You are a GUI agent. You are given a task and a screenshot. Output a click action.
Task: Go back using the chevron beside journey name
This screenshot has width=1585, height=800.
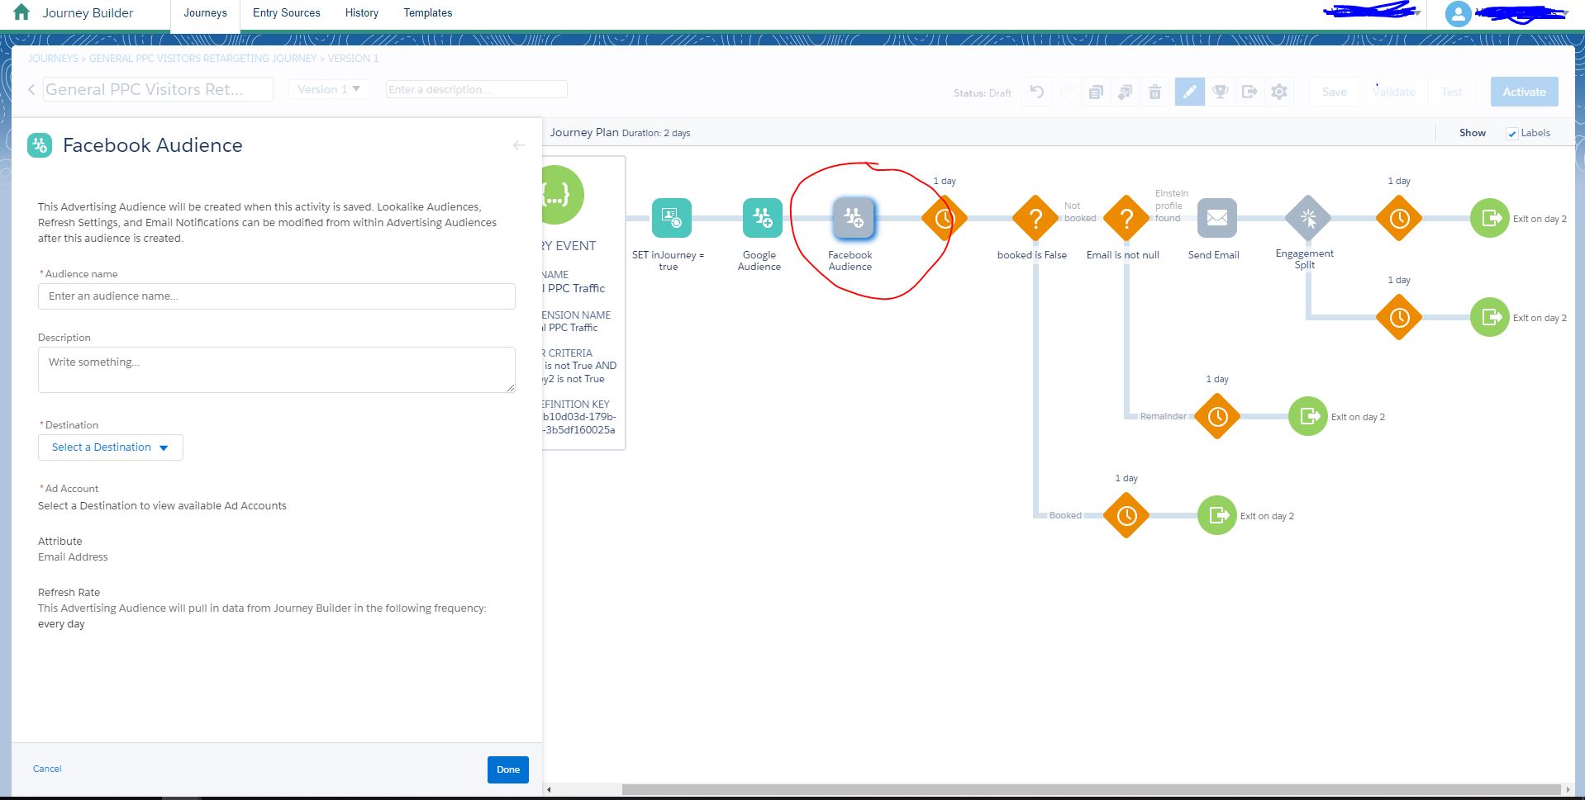(31, 89)
